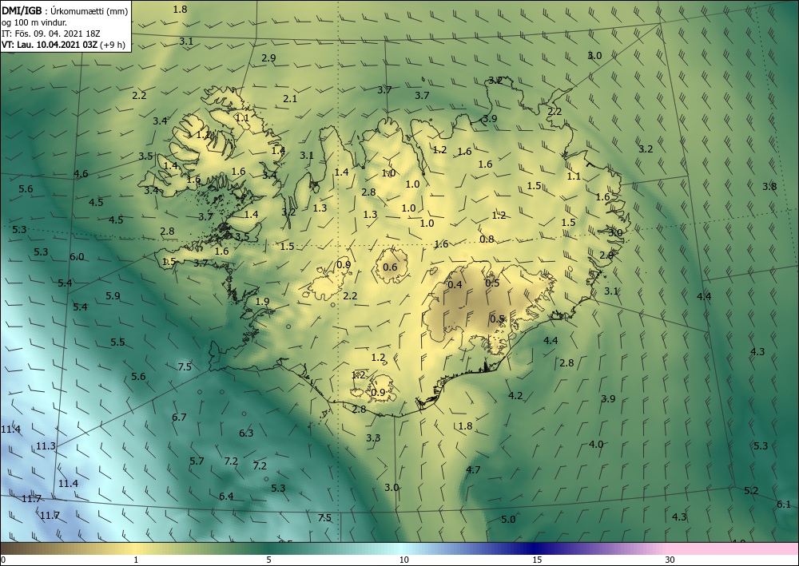Click the map value 2.1
This screenshot has height=566, width=799.
290,99
